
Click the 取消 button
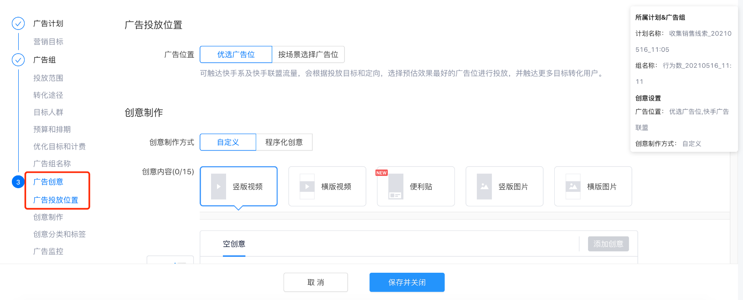coord(315,282)
